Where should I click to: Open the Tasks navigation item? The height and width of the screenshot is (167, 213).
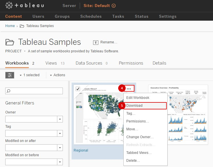pos(118,16)
